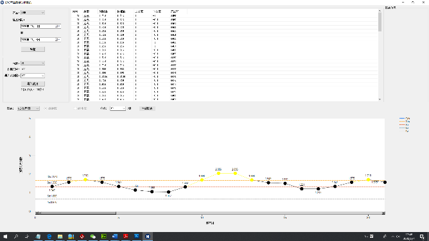Screen dimensions: 429x241
Task: Open the notification center icon in system tray
Action: pos(422,237)
